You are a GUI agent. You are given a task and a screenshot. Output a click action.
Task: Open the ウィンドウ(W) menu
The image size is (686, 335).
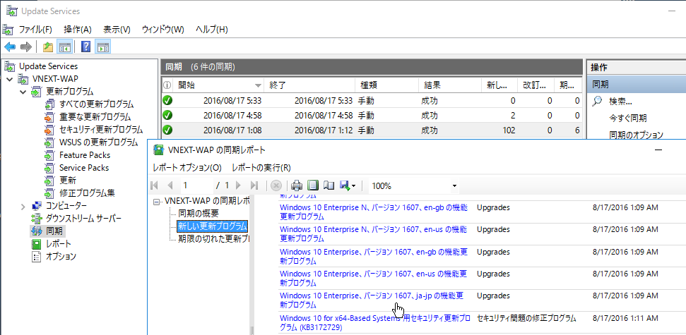pos(162,30)
